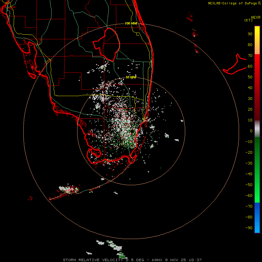Click the positive 10 value on the scale
Image resolution: width=262 pixels, height=262 pixels.
[x=250, y=120]
